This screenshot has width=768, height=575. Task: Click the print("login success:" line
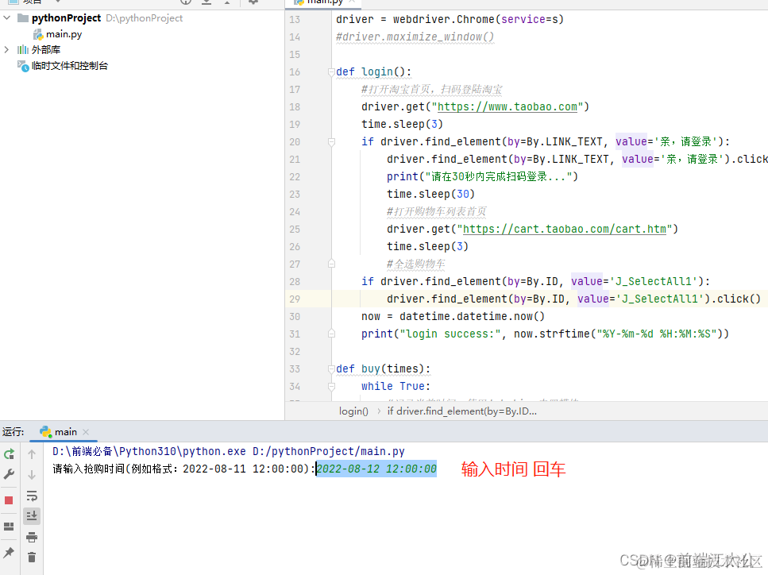point(545,334)
